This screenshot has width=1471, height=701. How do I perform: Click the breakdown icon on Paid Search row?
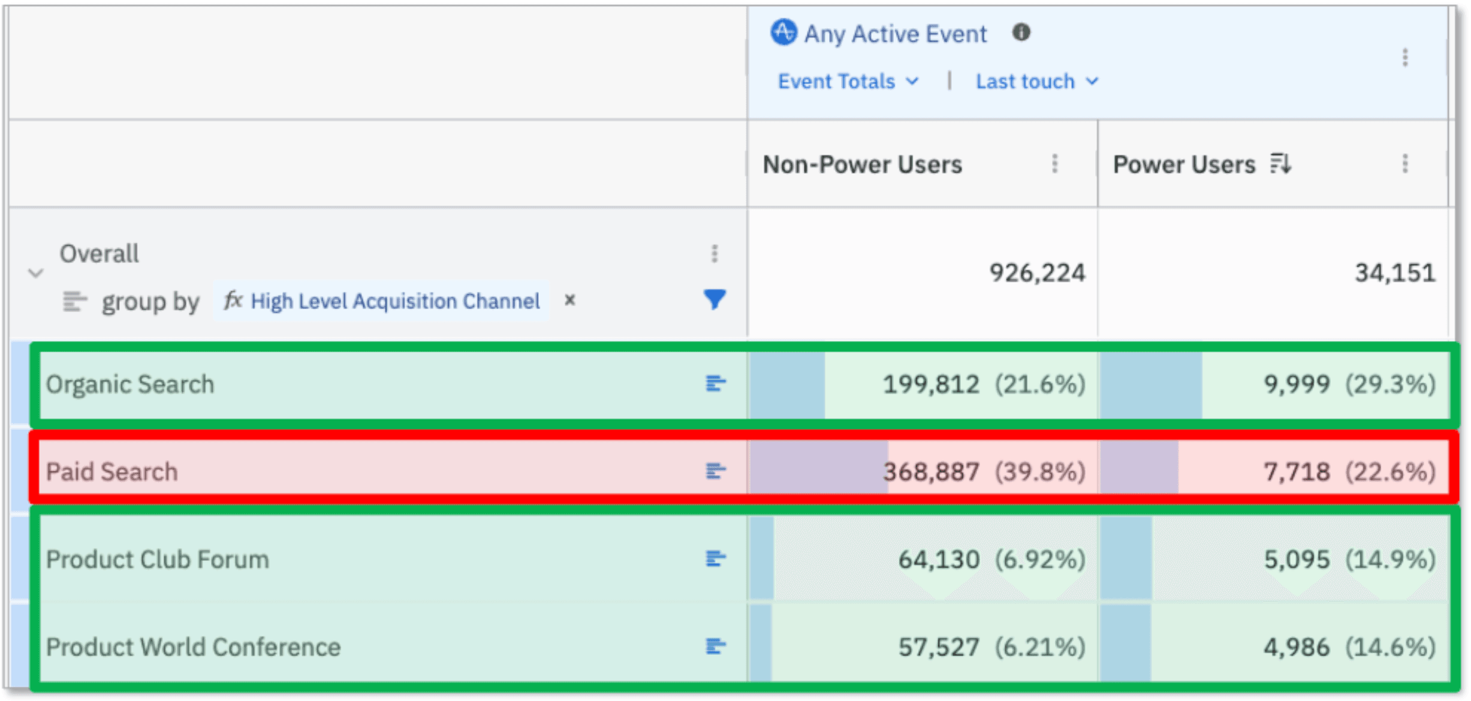point(715,471)
